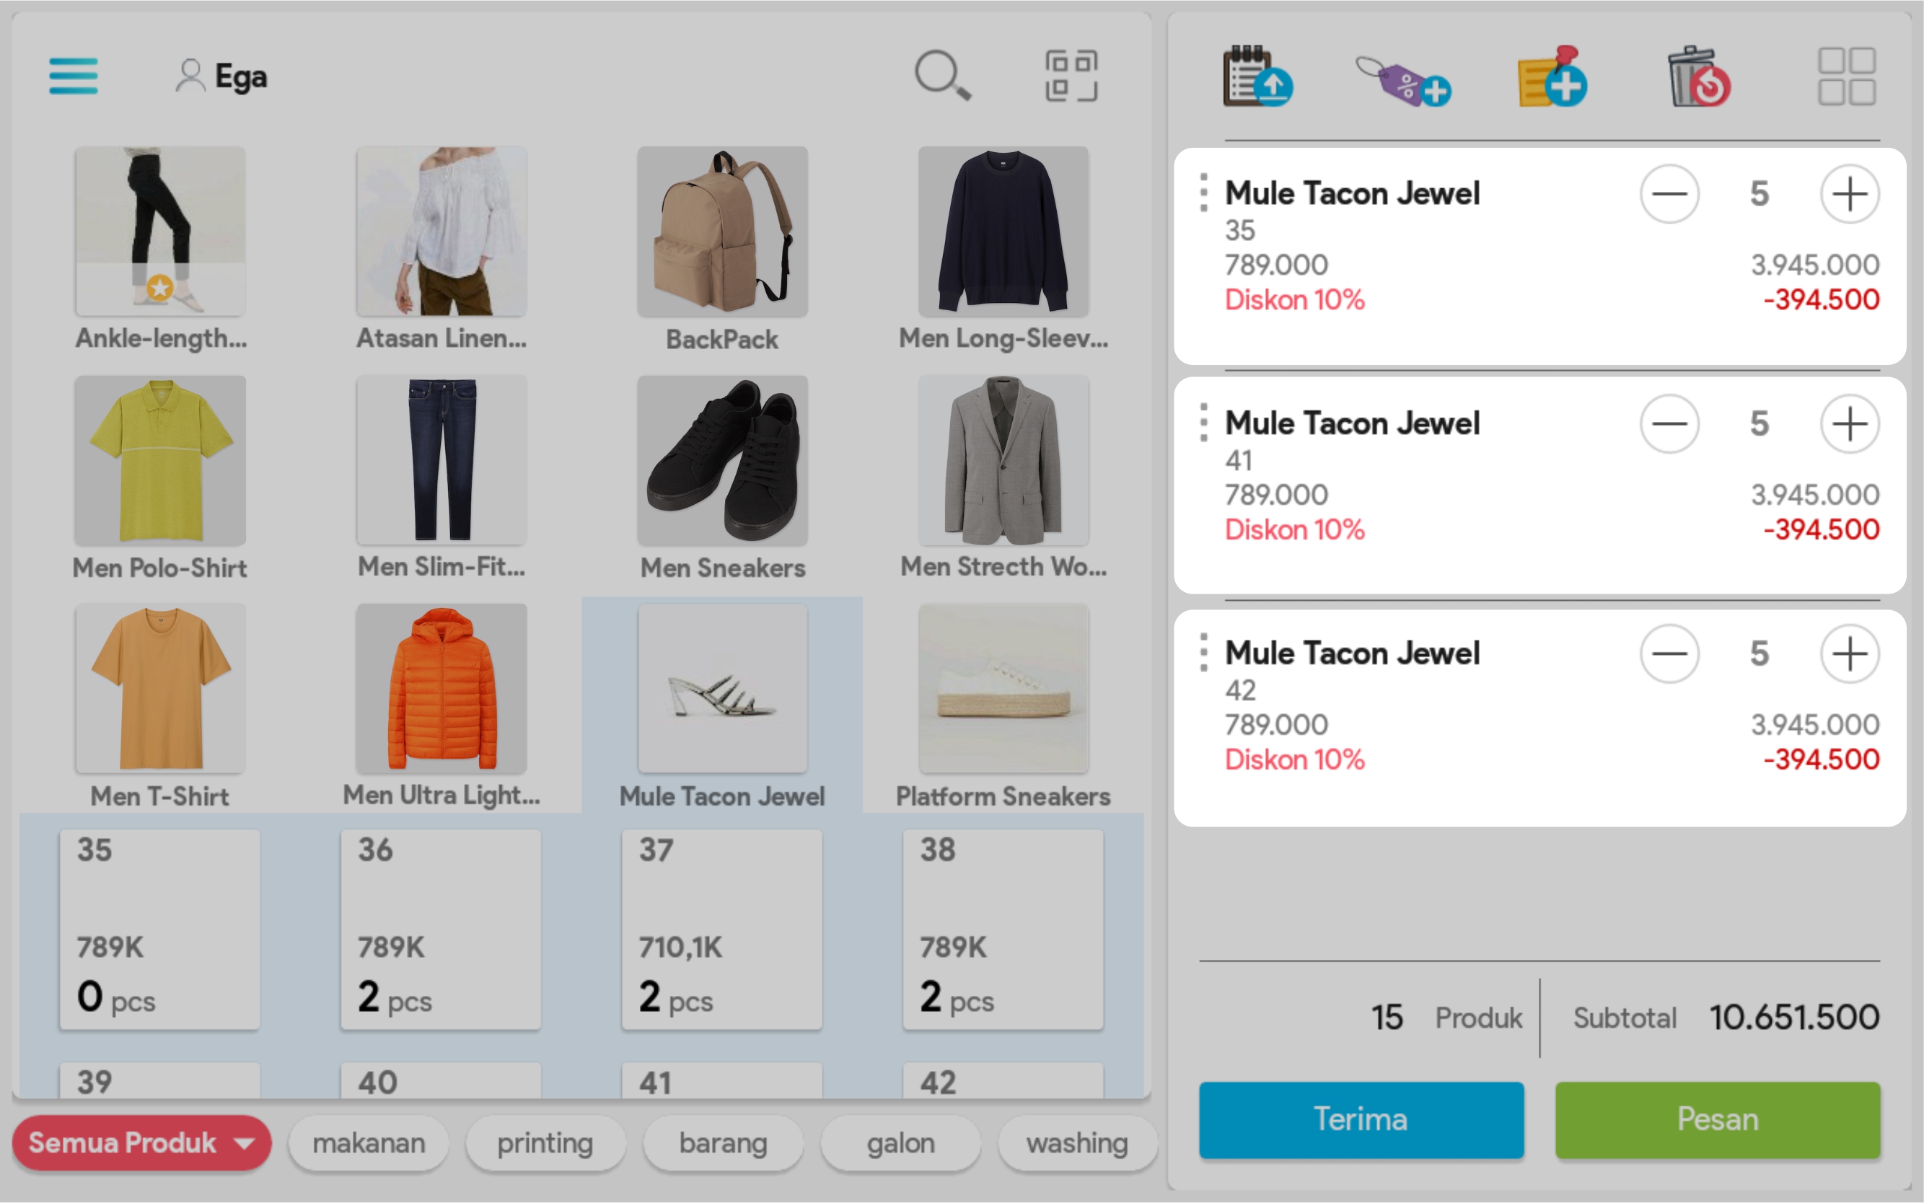Increase quantity of Mule Tacon Jewel size 35
The width and height of the screenshot is (1924, 1203).
pyautogui.click(x=1849, y=194)
